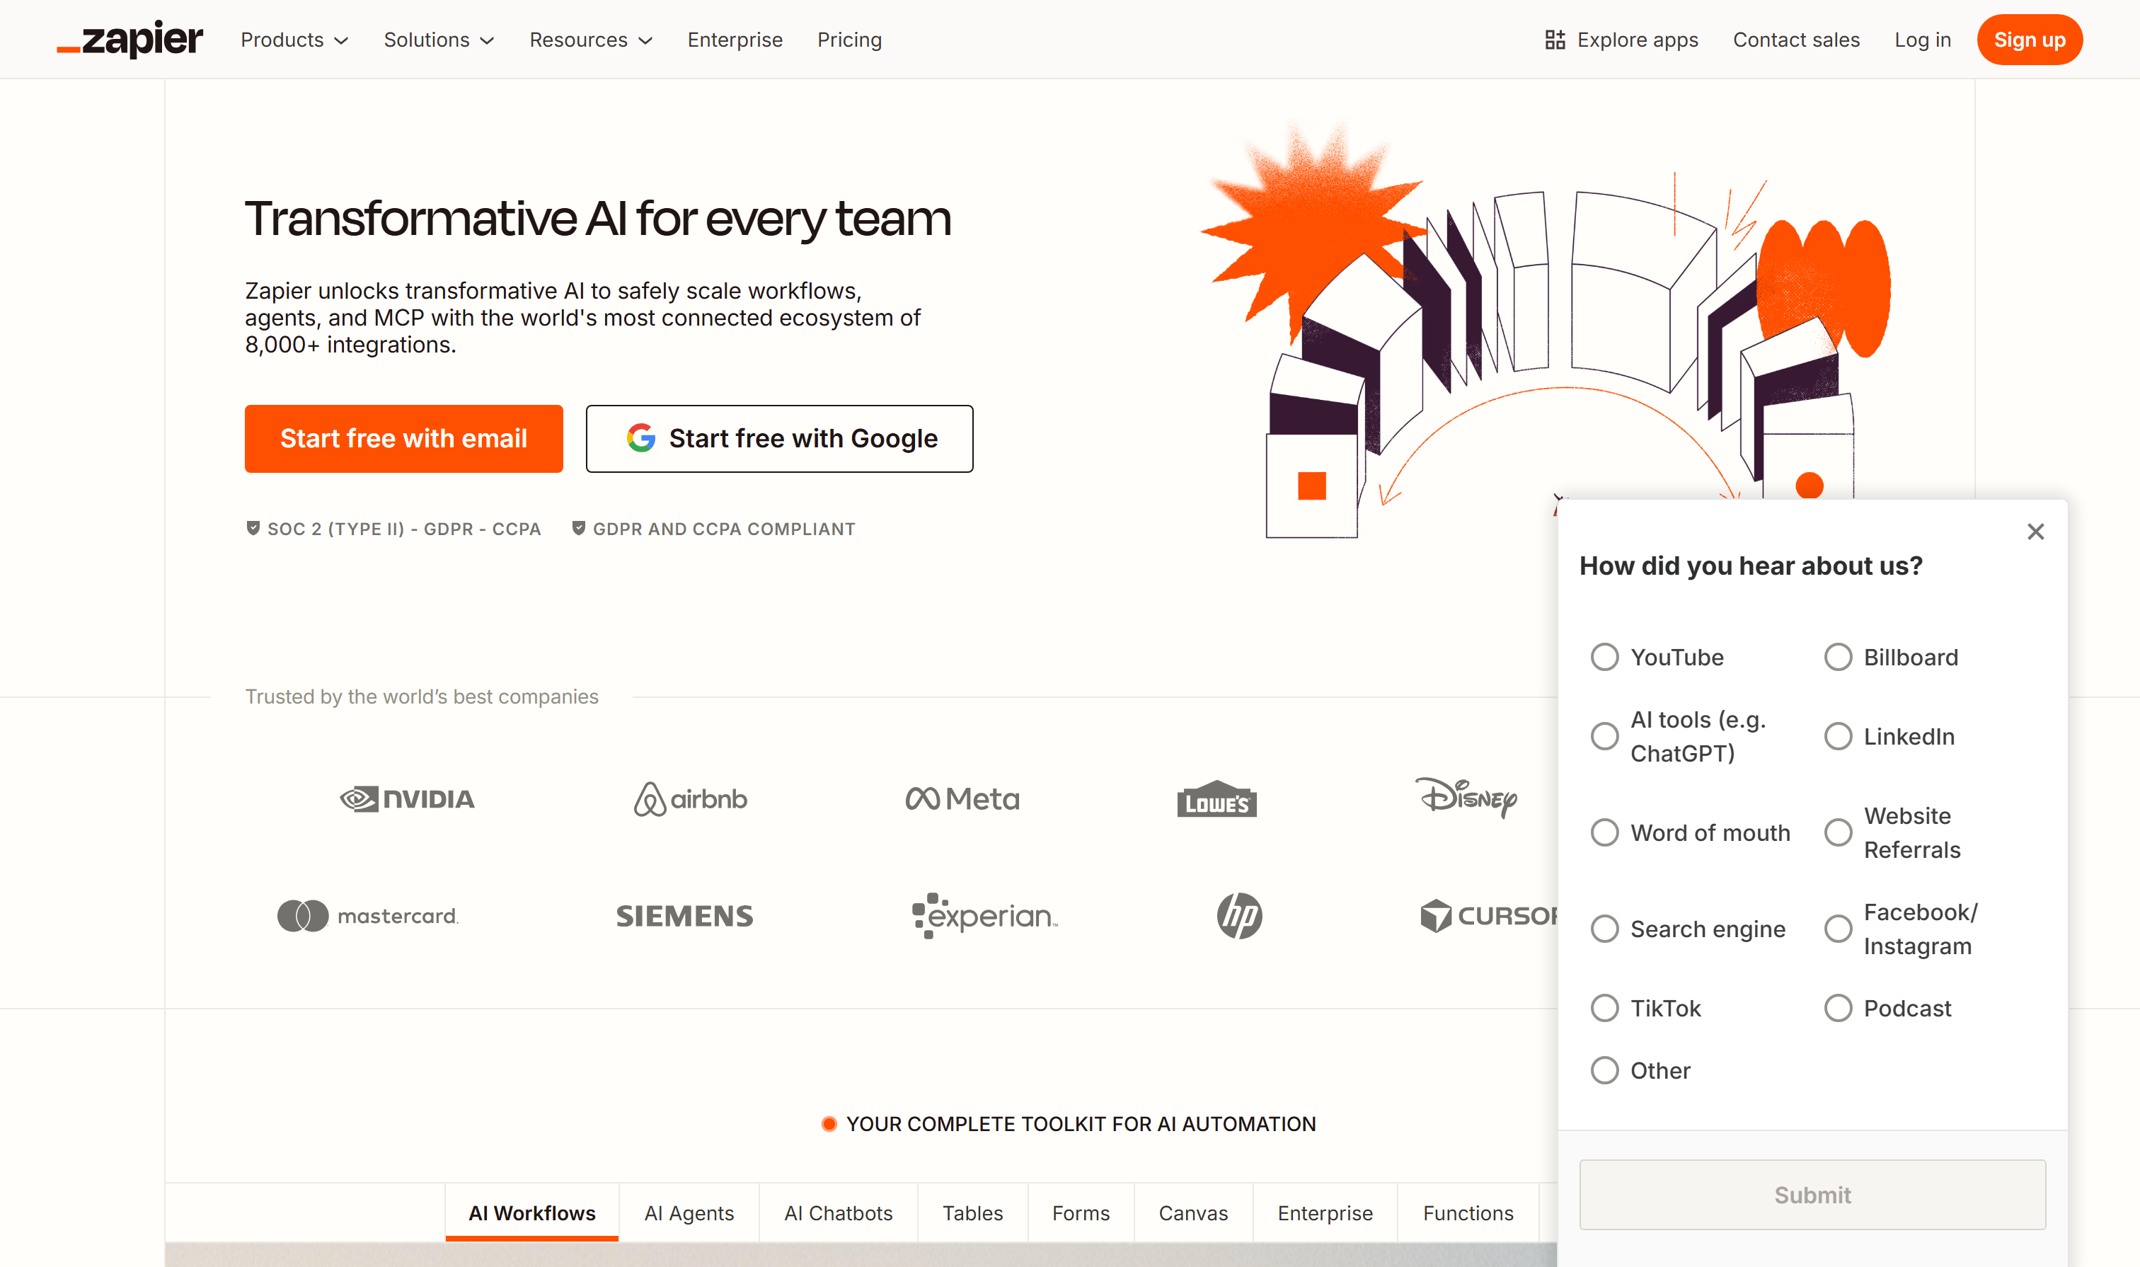The height and width of the screenshot is (1267, 2140).
Task: Select the NVIDIA company logo
Action: (x=407, y=799)
